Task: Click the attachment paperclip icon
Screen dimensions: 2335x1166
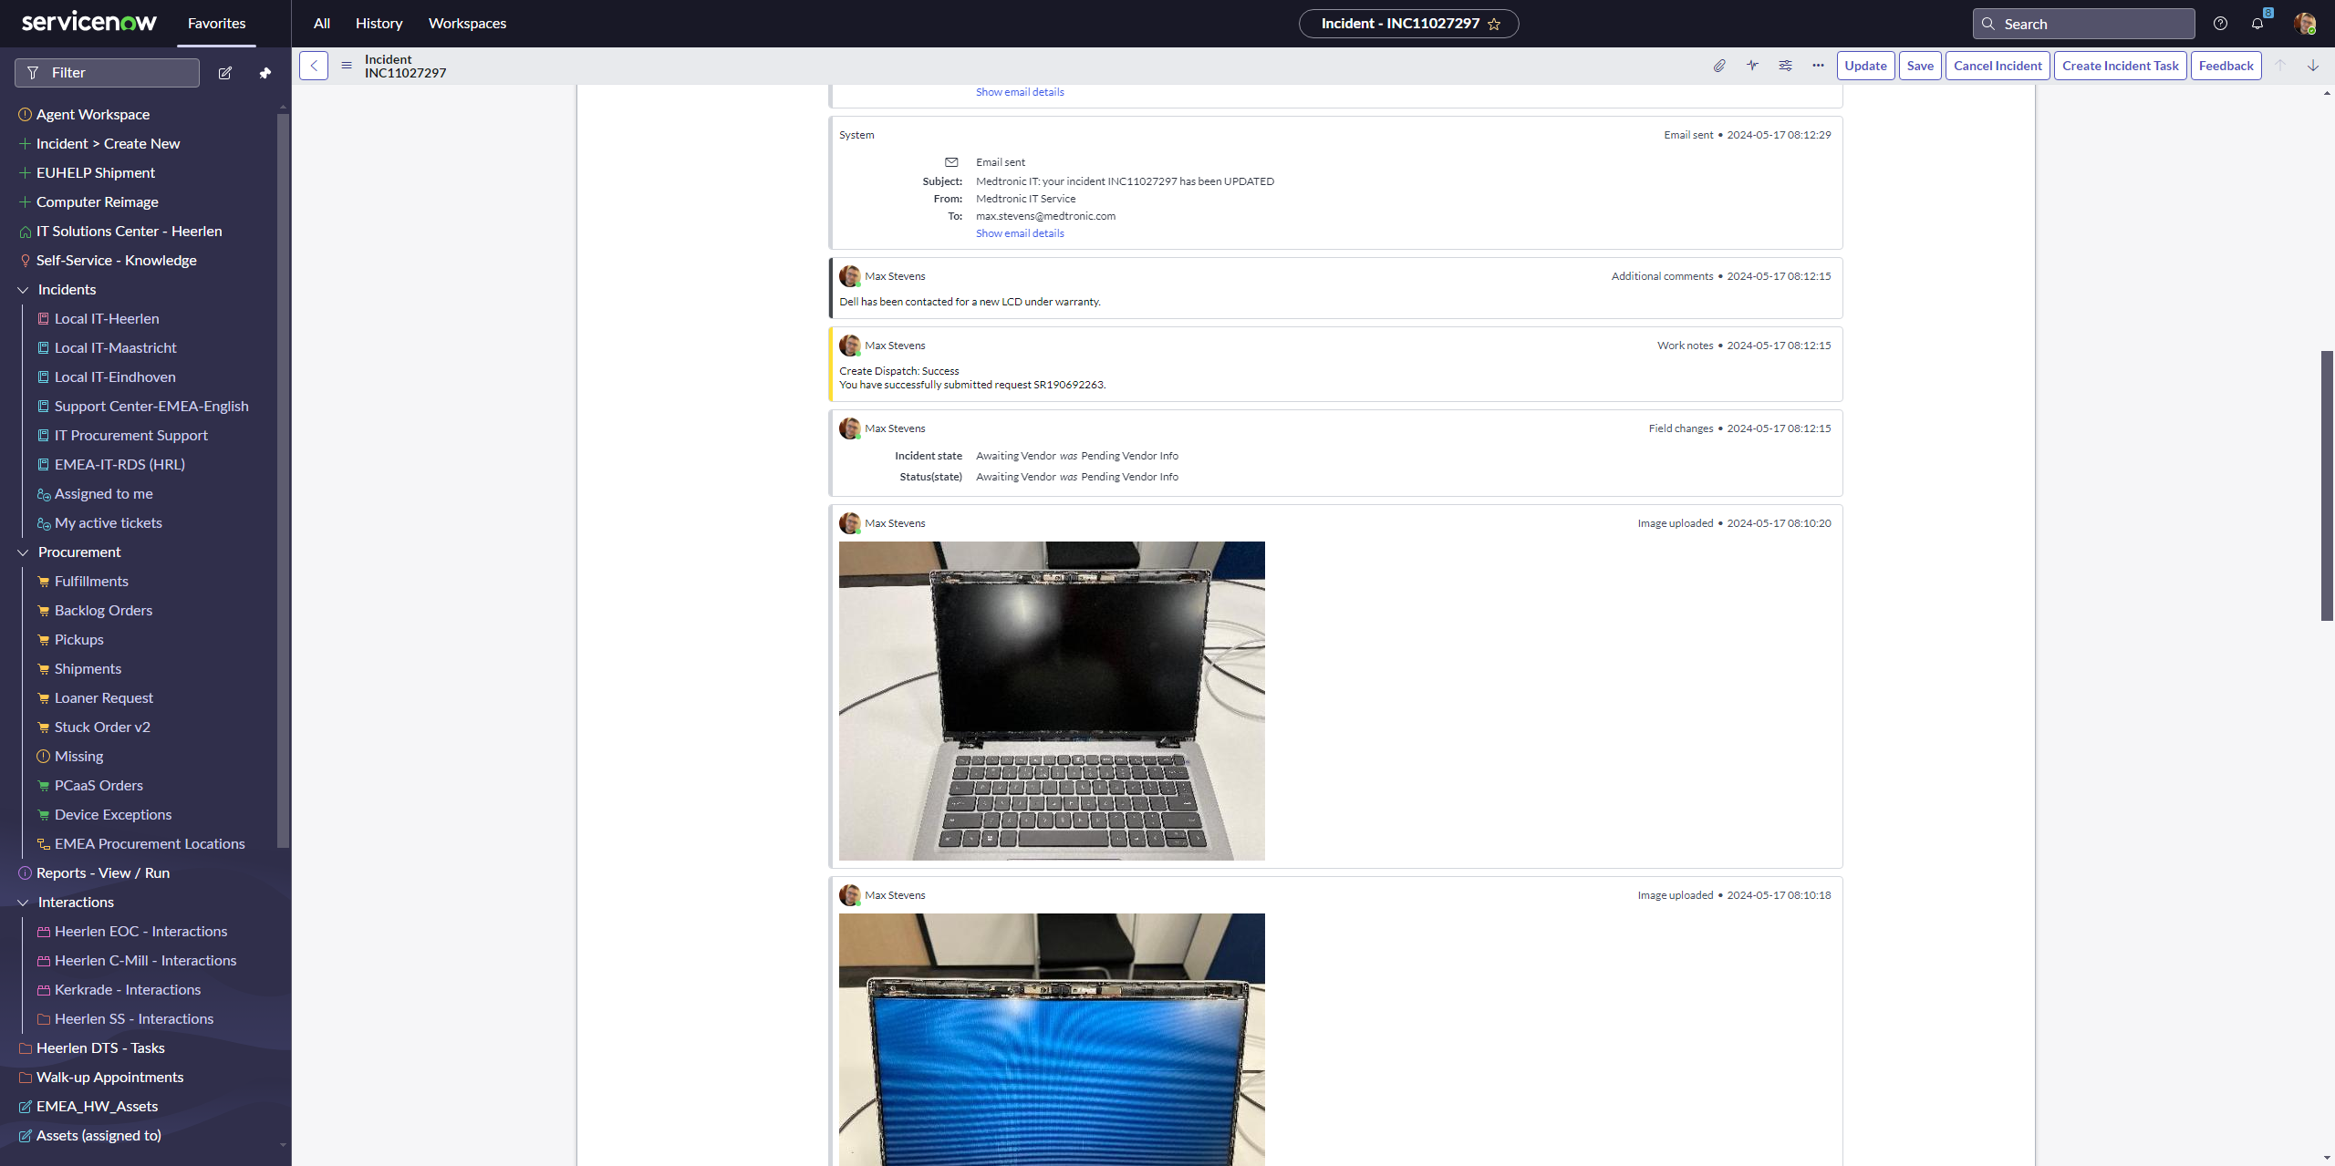Action: [x=1719, y=66]
